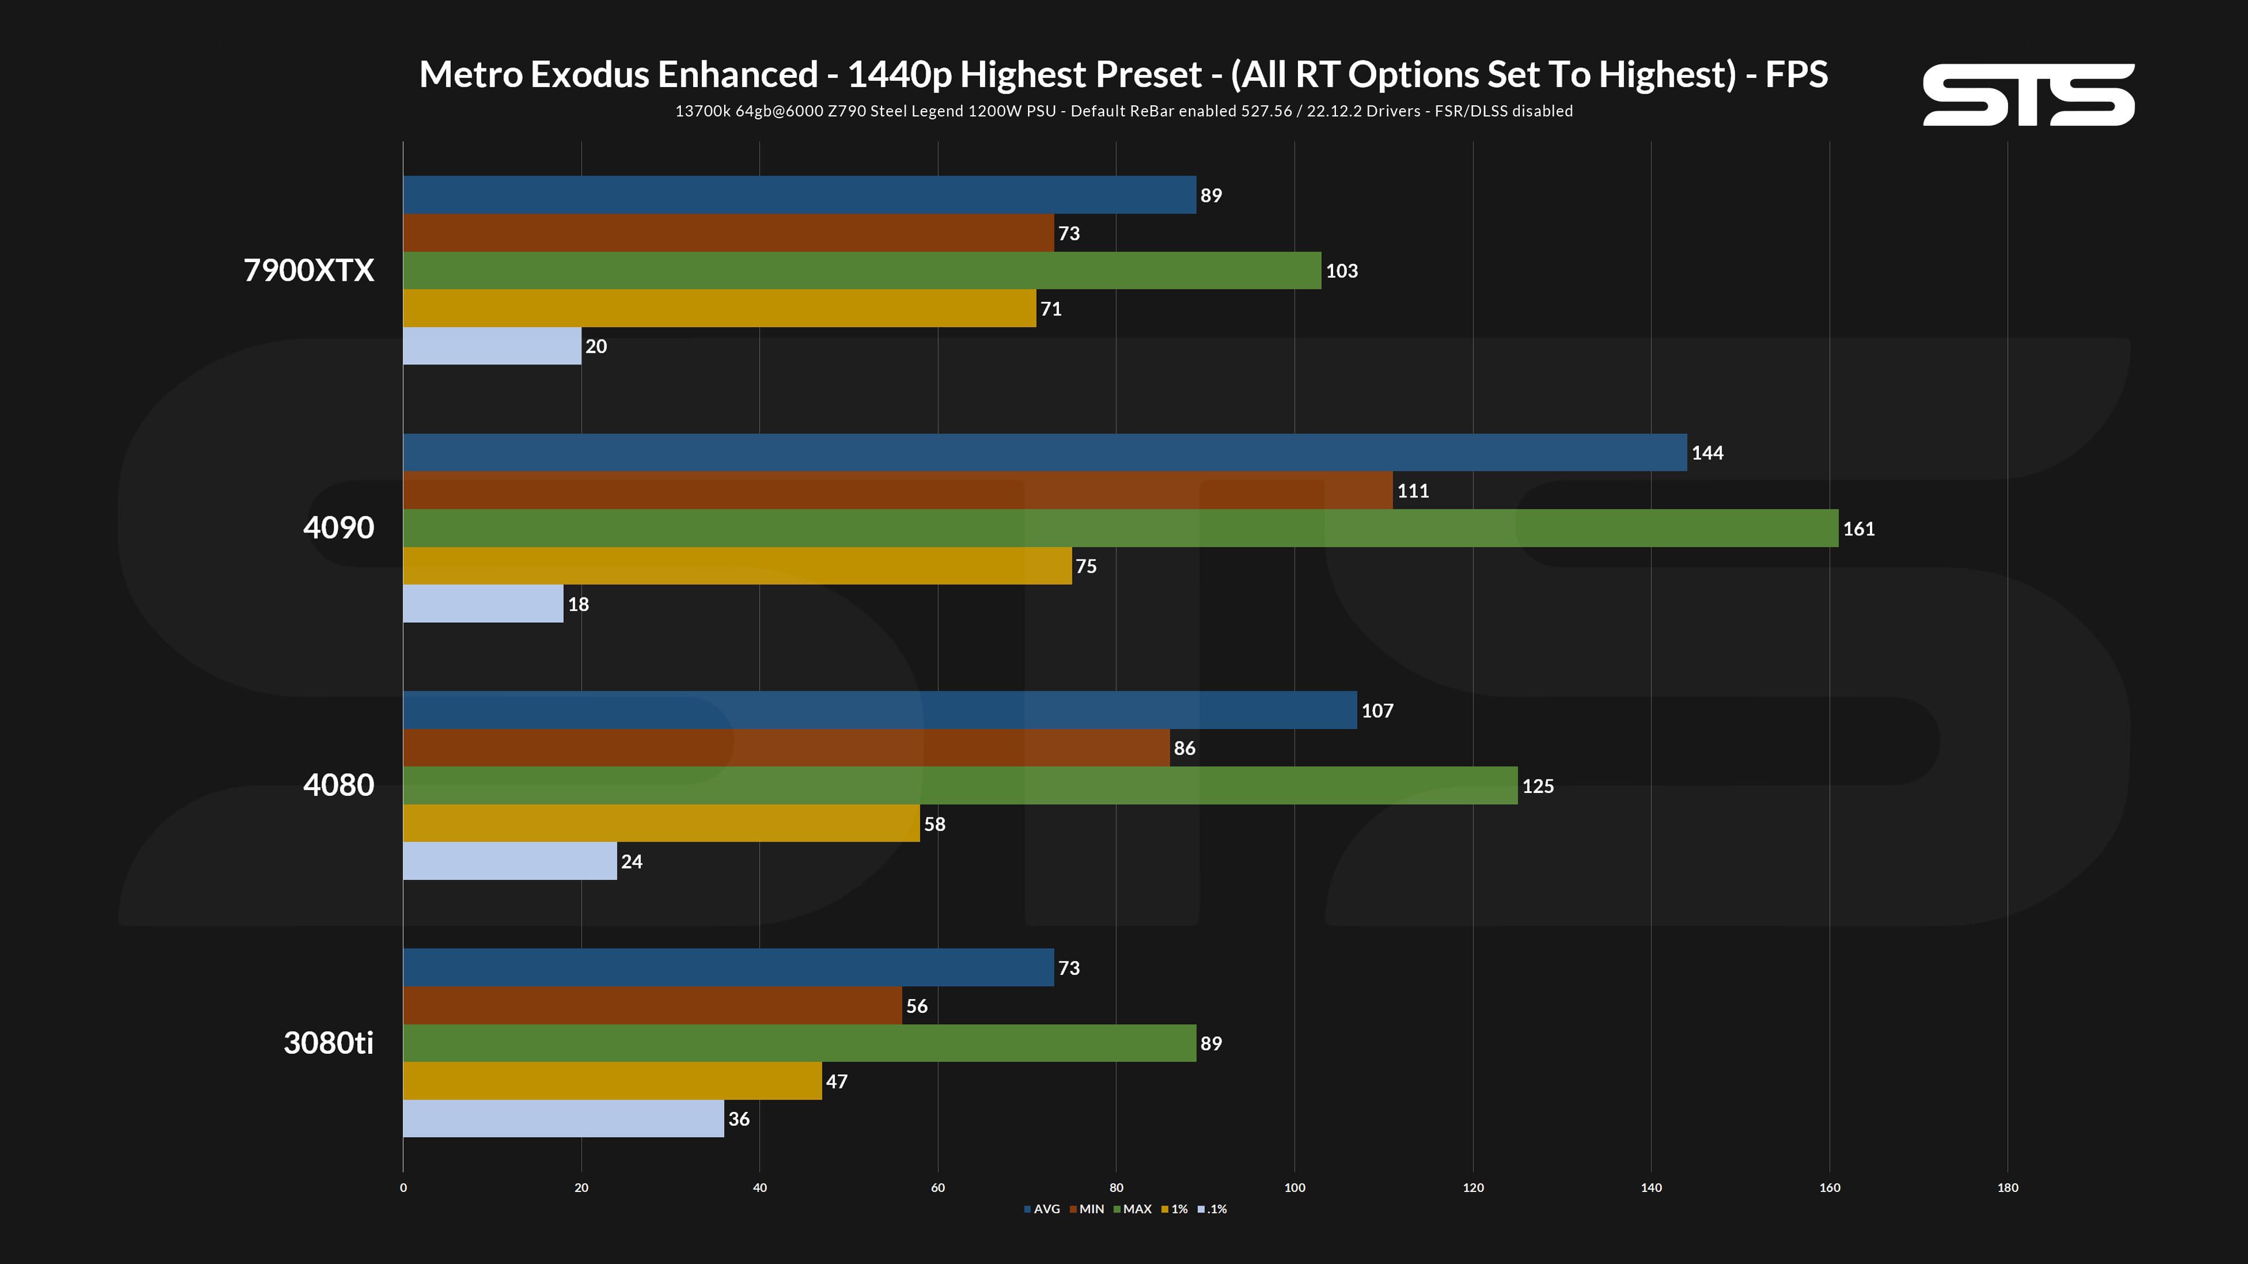This screenshot has width=2248, height=1264.
Task: Click the MIN legend text
Action: point(1092,1209)
